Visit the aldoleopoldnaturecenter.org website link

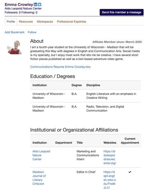110,157
